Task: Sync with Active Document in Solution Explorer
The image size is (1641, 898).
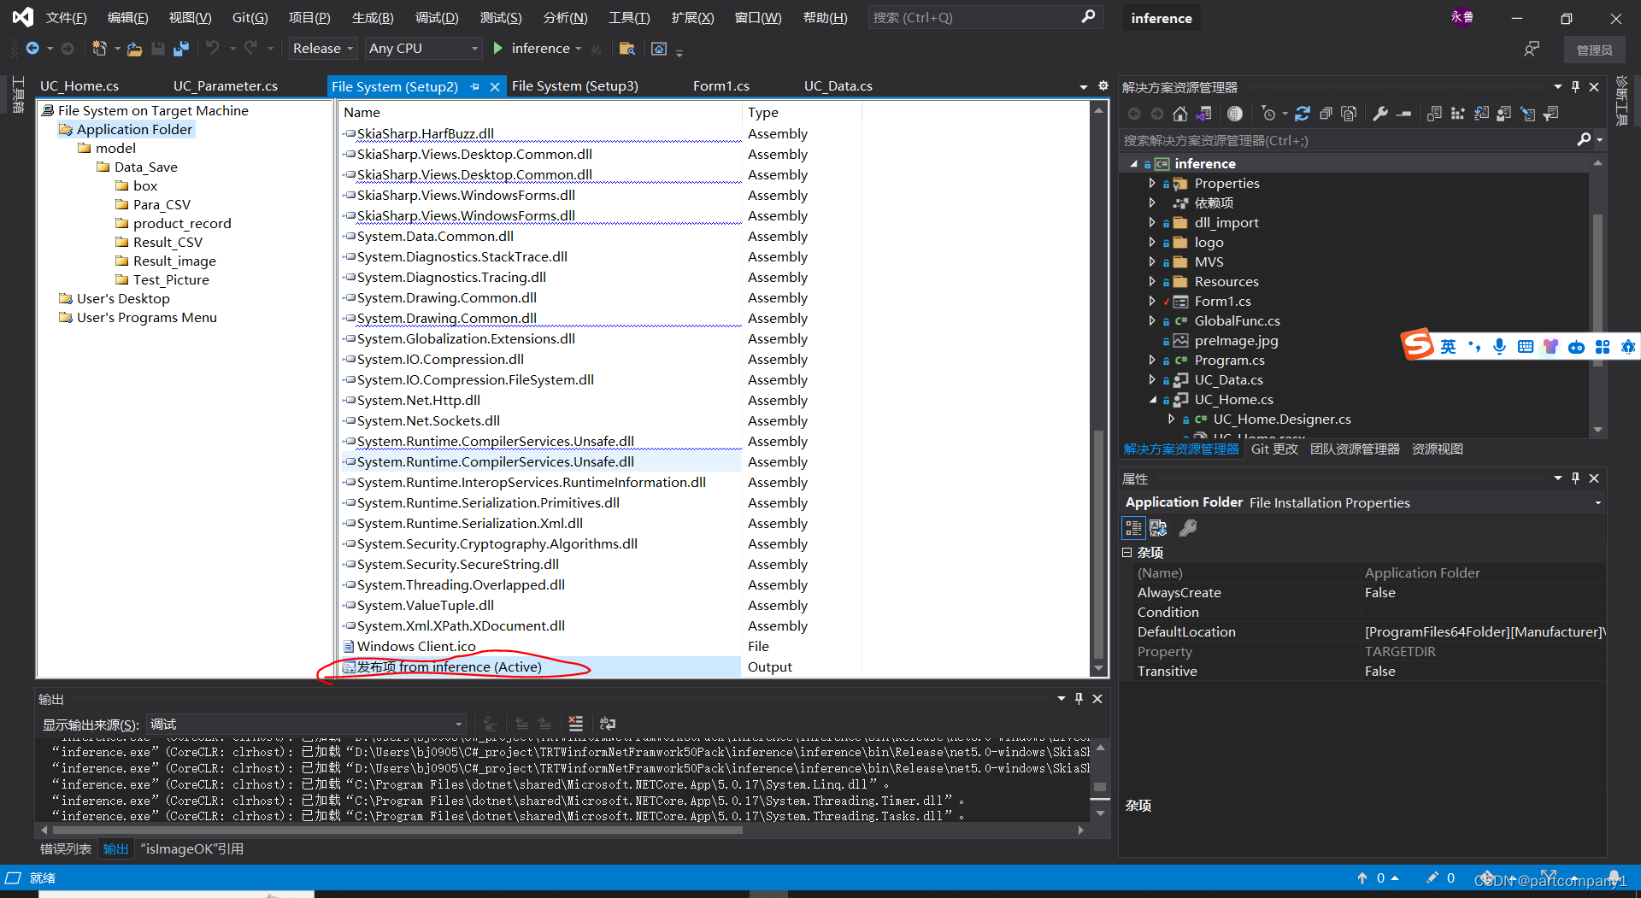Action: pos(1303,114)
